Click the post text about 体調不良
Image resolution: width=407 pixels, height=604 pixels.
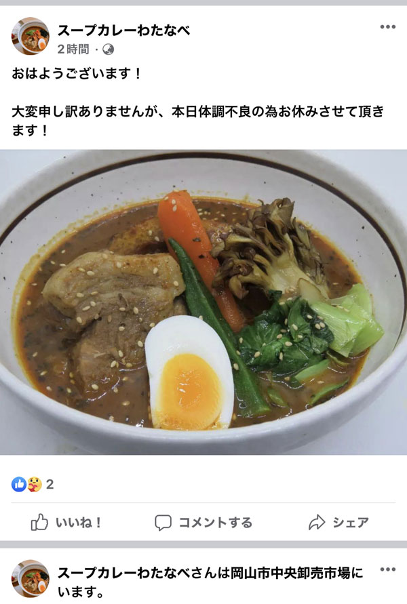coord(198,121)
